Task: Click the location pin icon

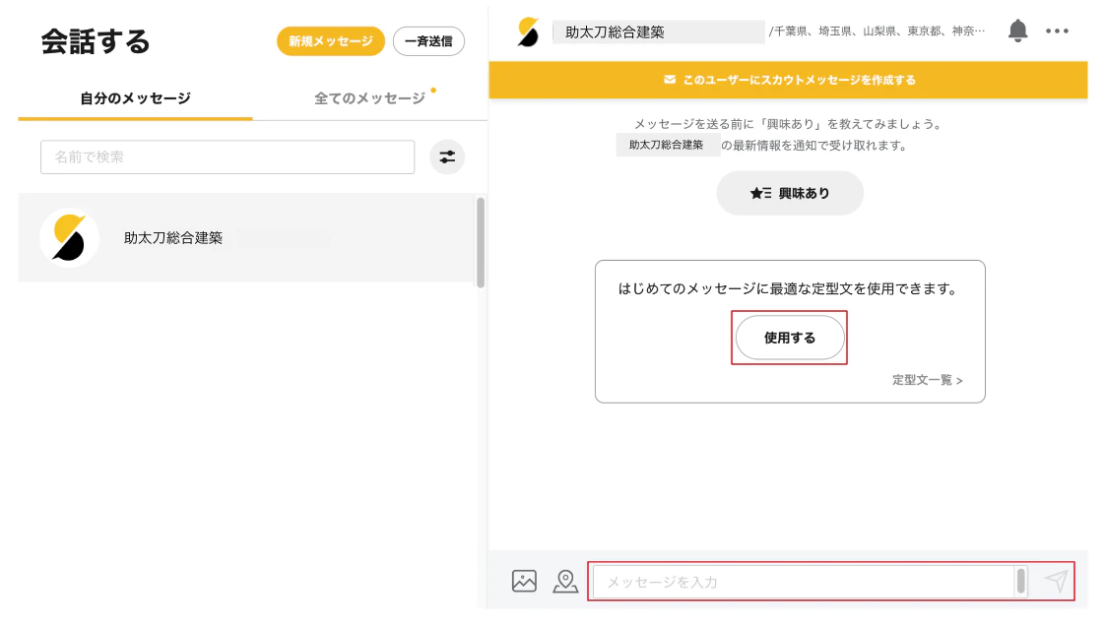Action: coord(565,581)
